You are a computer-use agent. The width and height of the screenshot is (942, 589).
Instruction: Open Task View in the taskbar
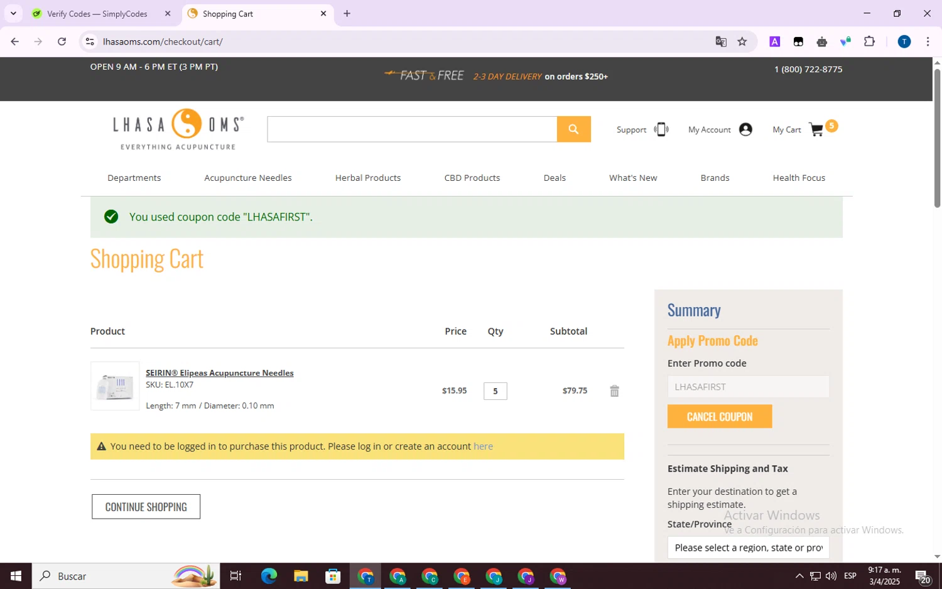point(236,576)
